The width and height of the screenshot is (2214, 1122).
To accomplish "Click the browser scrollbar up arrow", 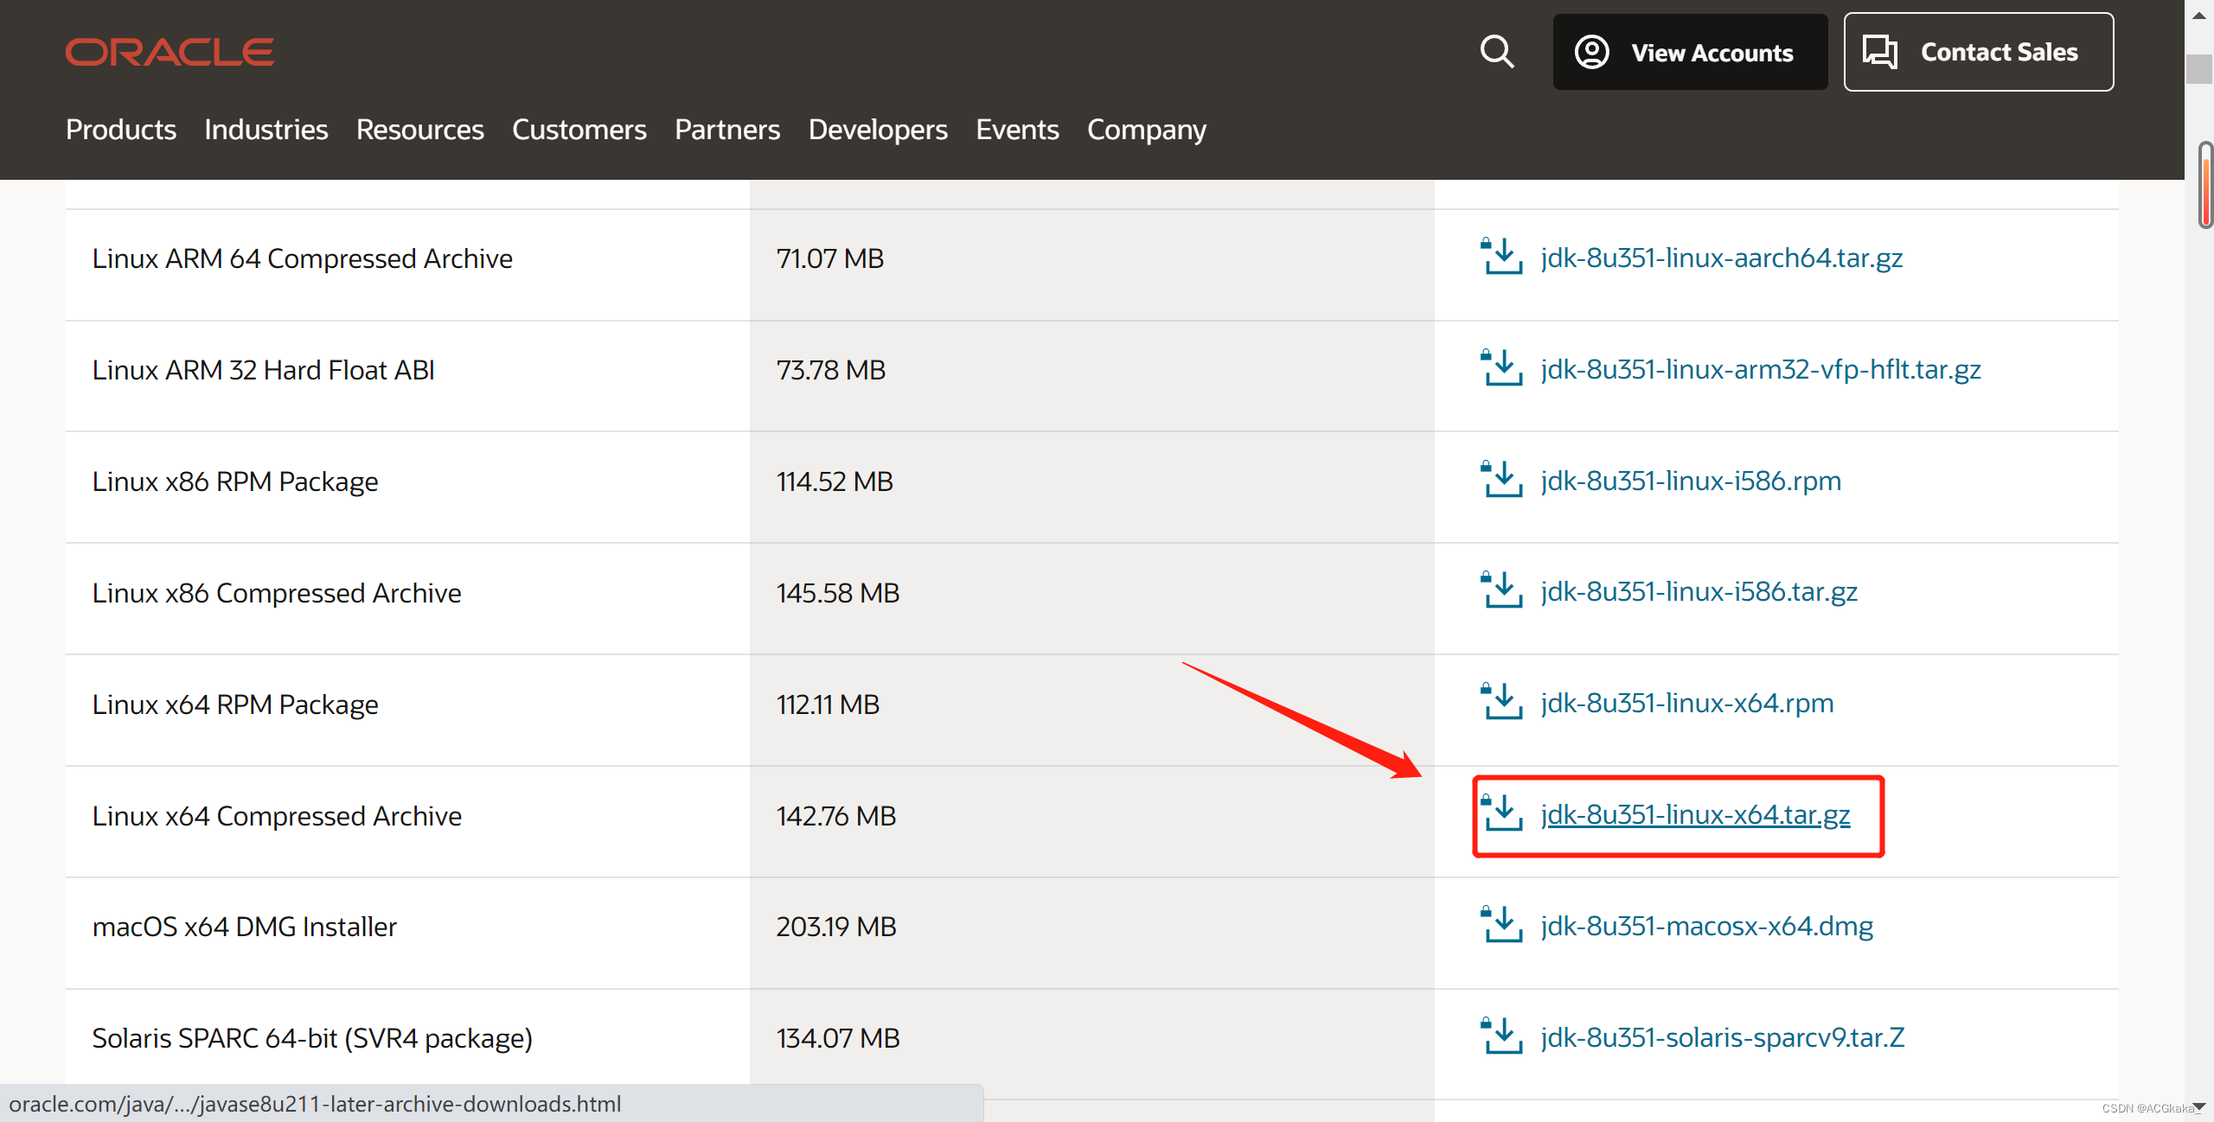I will (2199, 15).
